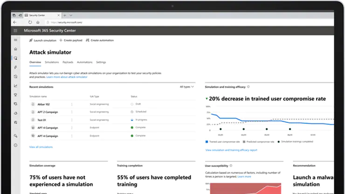Open the Microsoft 365 app launcher grid

(x=15, y=31)
